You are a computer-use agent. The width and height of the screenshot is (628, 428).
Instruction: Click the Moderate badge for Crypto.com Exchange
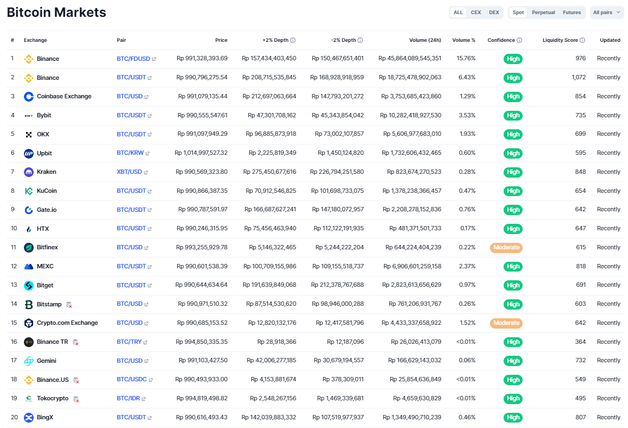506,323
